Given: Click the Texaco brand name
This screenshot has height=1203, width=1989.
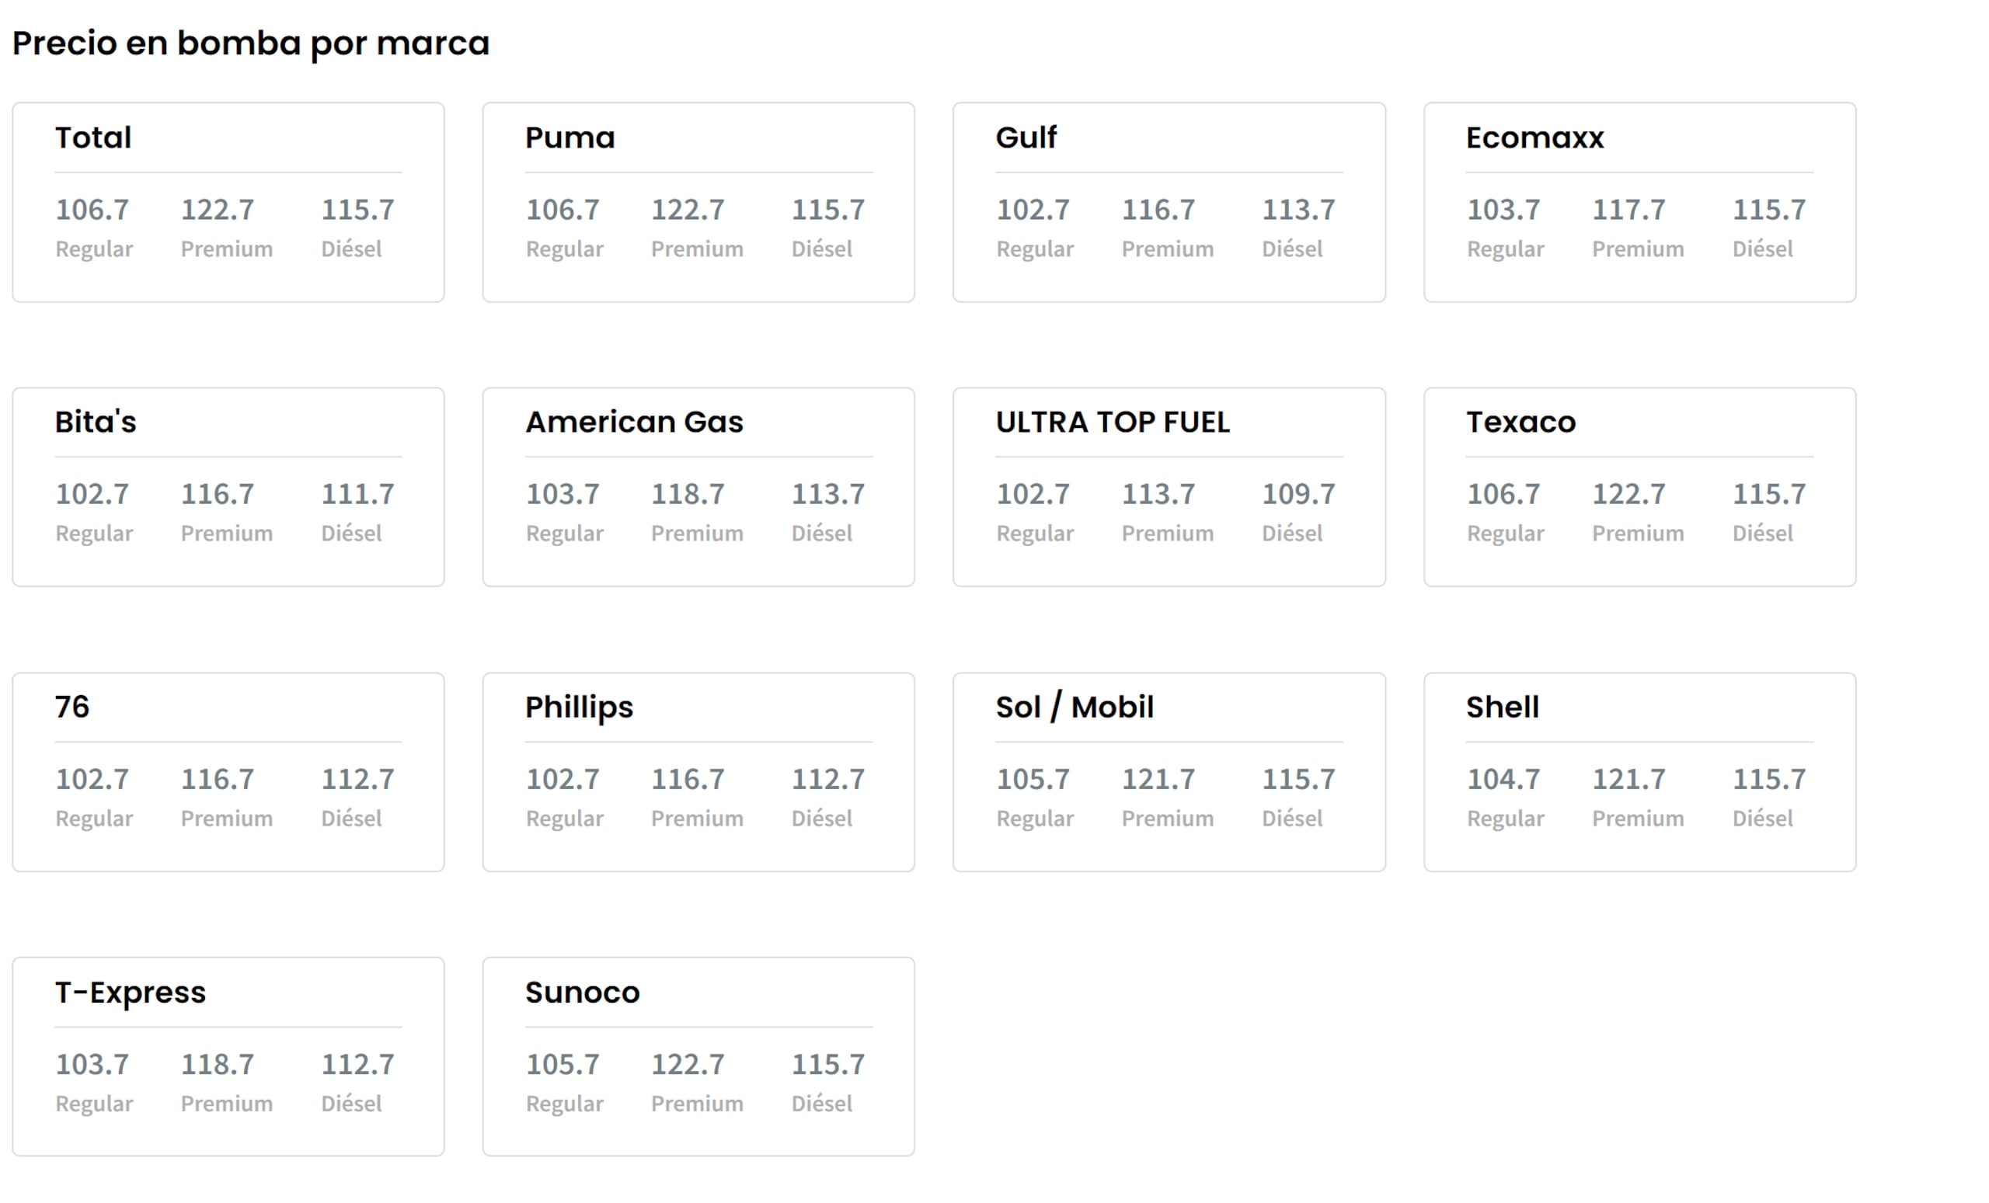Looking at the screenshot, I should (1520, 422).
